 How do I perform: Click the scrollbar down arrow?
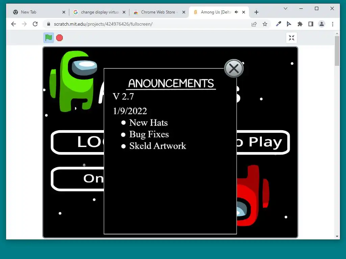tap(337, 236)
